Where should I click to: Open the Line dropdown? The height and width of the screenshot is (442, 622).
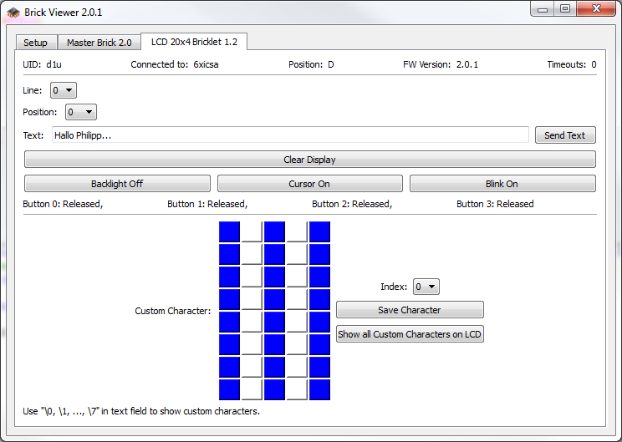tap(64, 90)
